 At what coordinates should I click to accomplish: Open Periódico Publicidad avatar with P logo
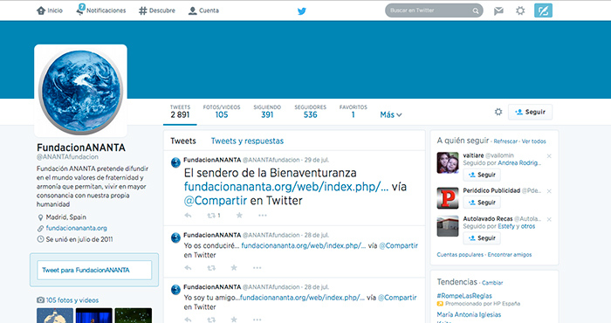[x=448, y=198]
